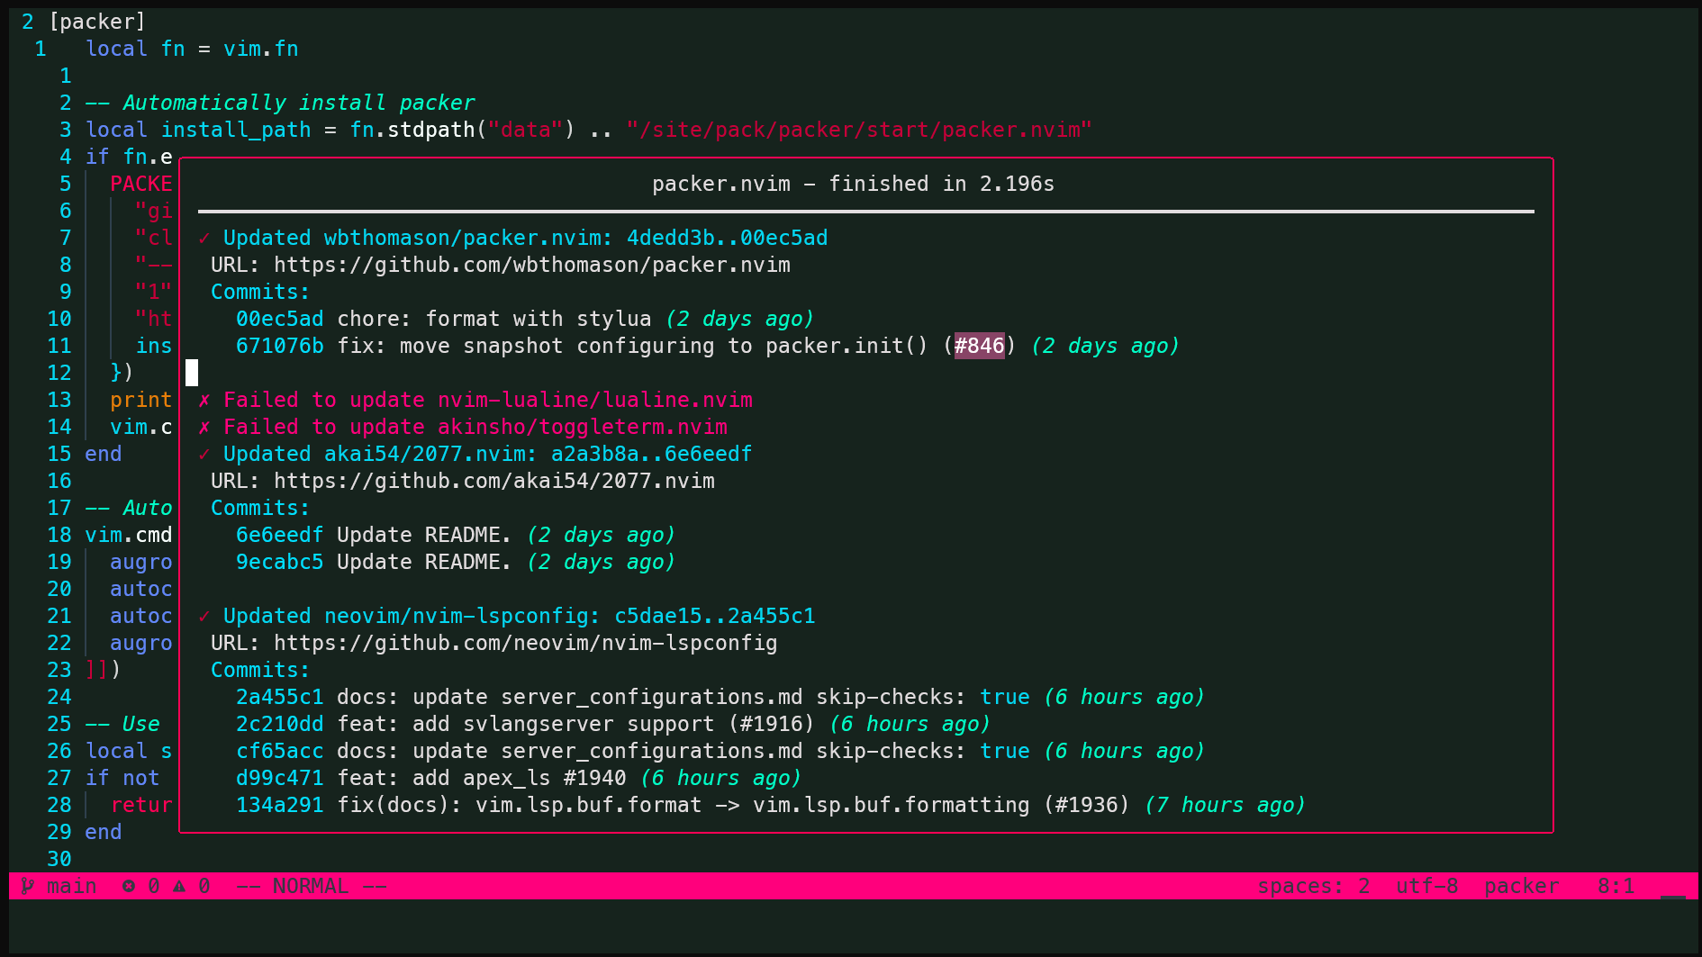
Task: Click the 'Updated akai54/2077.nvim' heading
Action: (488, 454)
